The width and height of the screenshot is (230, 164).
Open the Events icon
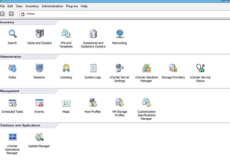[39, 103]
